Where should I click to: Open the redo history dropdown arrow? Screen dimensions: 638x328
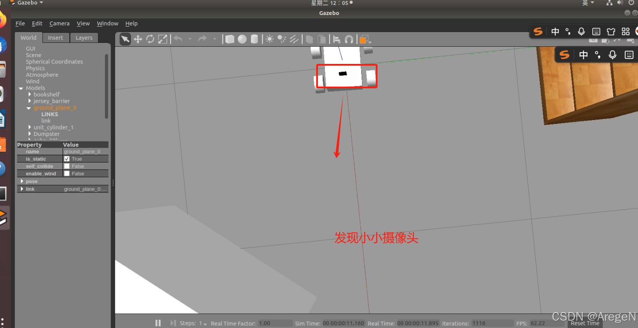pyautogui.click(x=215, y=39)
